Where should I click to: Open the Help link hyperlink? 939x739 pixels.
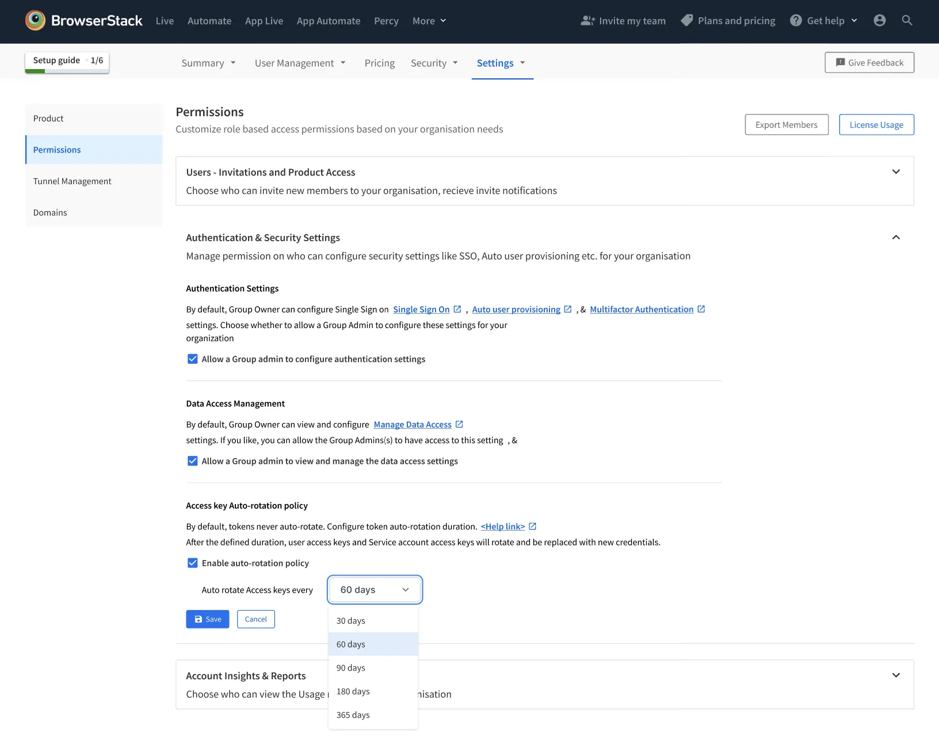tap(503, 526)
